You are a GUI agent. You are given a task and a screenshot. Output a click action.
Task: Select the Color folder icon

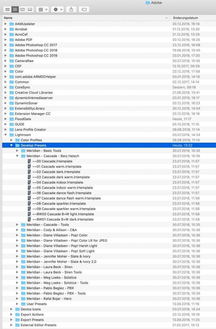point(12,71)
